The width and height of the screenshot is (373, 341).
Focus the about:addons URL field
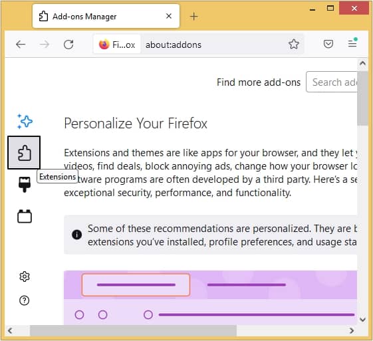(213, 45)
